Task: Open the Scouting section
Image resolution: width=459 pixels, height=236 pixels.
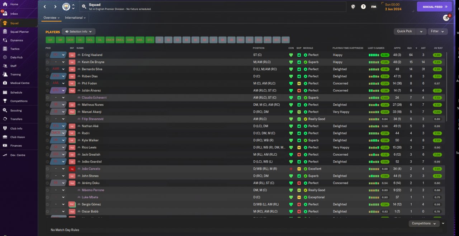Action: (x=16, y=110)
